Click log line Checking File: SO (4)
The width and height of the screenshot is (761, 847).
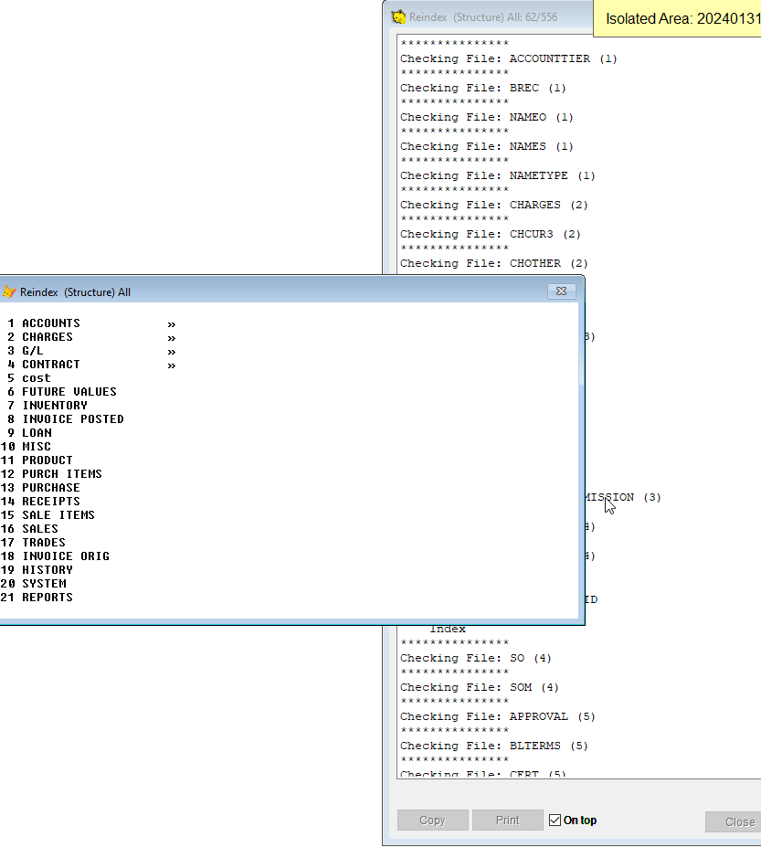click(476, 658)
